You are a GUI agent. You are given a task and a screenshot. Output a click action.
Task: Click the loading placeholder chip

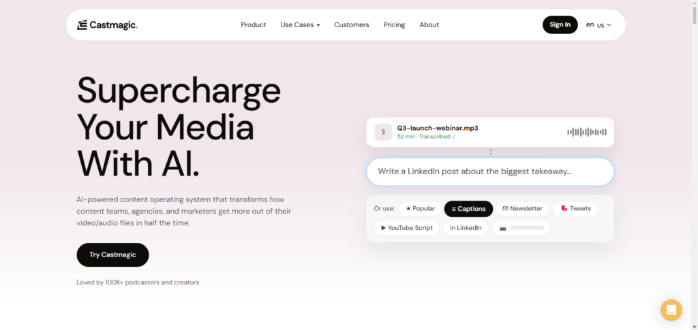[x=521, y=228]
